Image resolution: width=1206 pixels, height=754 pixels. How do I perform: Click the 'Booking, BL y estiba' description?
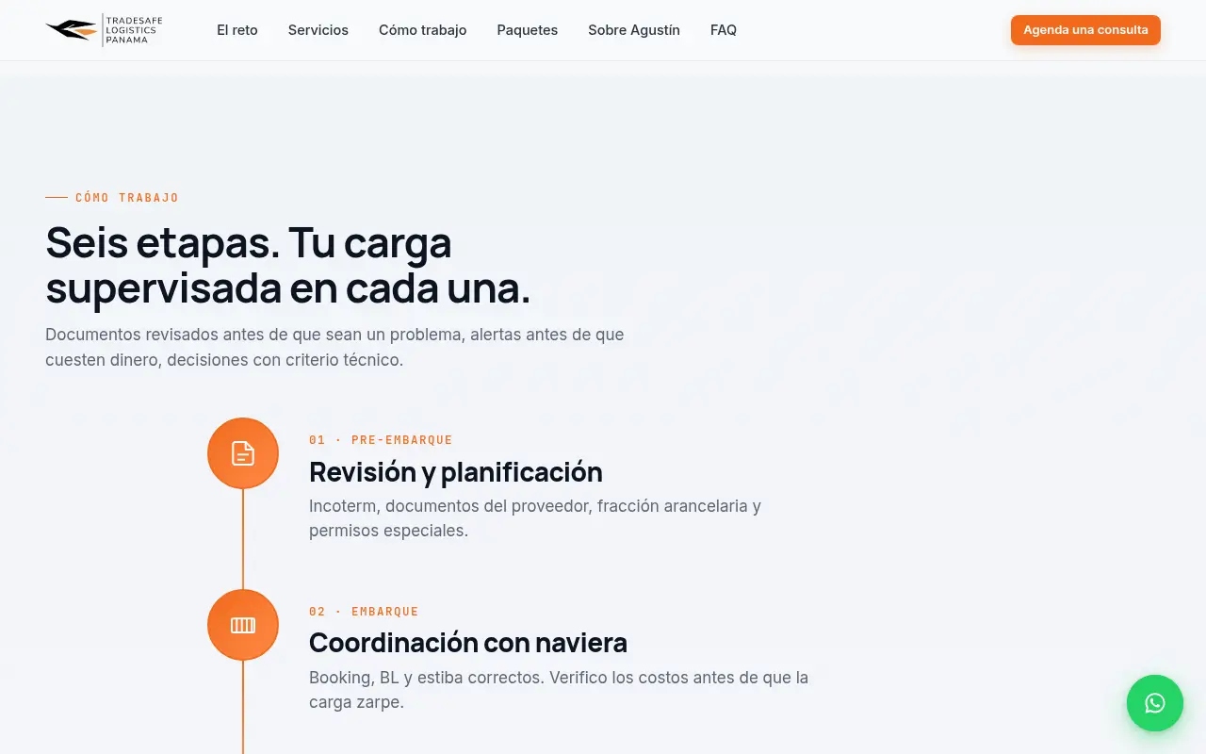(559, 690)
